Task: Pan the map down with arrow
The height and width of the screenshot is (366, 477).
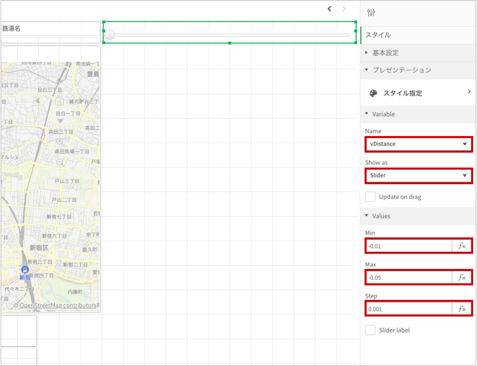Action: click(60, 121)
